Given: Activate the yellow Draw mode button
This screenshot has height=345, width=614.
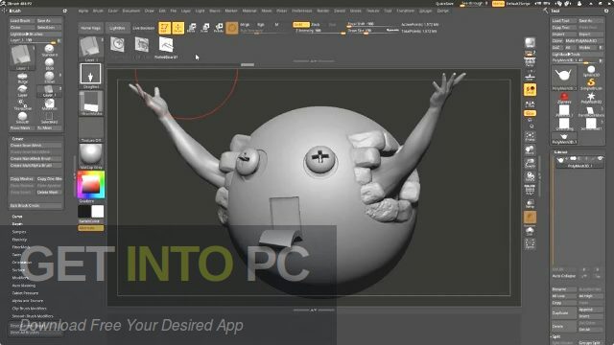Looking at the screenshot, I should pos(178,28).
